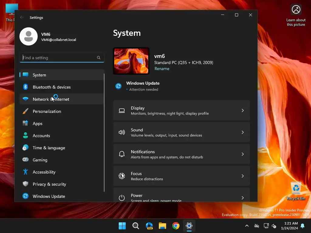This screenshot has width=311, height=233.
Task: Open Personalization settings
Action: (62, 111)
